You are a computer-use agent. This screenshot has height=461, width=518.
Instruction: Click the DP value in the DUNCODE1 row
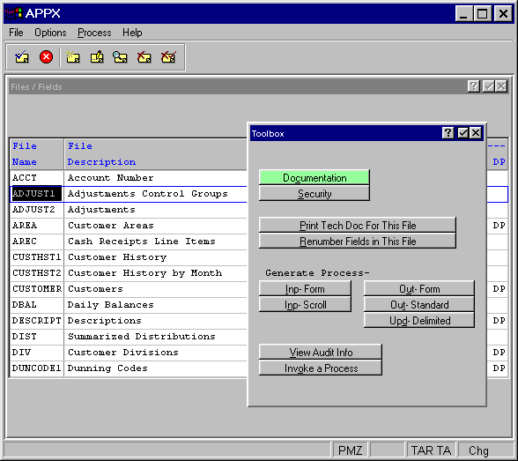499,368
